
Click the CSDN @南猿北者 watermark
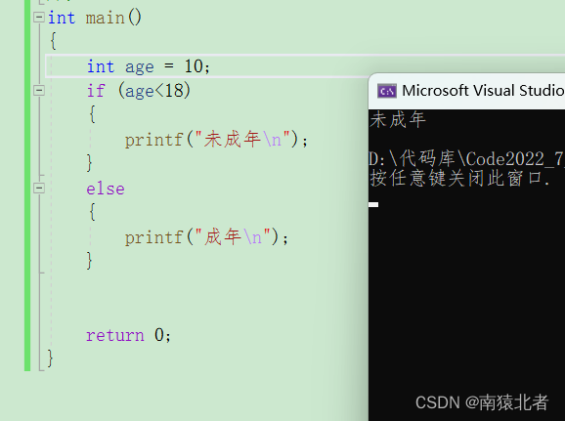coord(482,402)
